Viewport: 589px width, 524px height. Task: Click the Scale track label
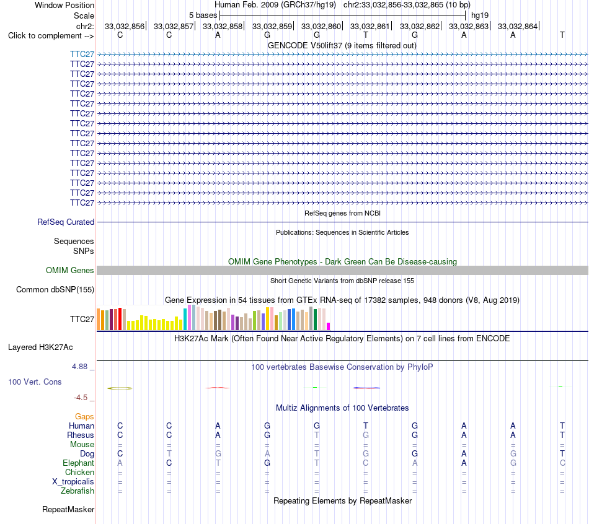click(x=84, y=15)
